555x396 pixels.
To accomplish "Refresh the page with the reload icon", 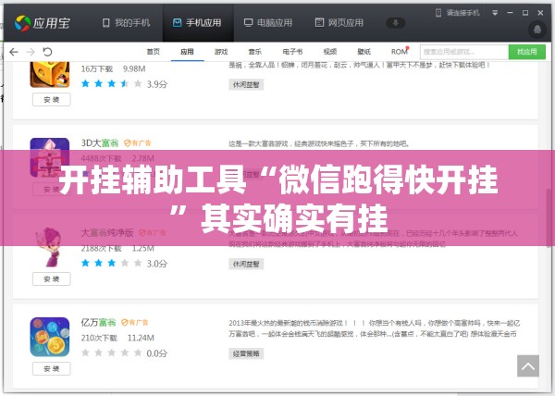I will point(47,52).
